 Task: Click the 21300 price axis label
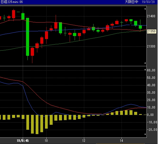coord(151,46)
